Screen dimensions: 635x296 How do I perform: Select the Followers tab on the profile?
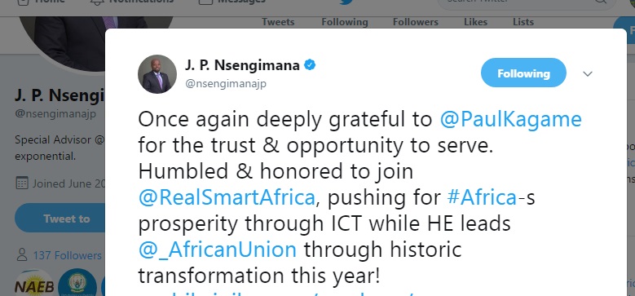click(x=416, y=22)
